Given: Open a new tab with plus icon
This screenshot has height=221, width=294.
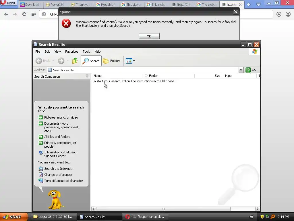Looking at the screenshot, I should point(249,5).
